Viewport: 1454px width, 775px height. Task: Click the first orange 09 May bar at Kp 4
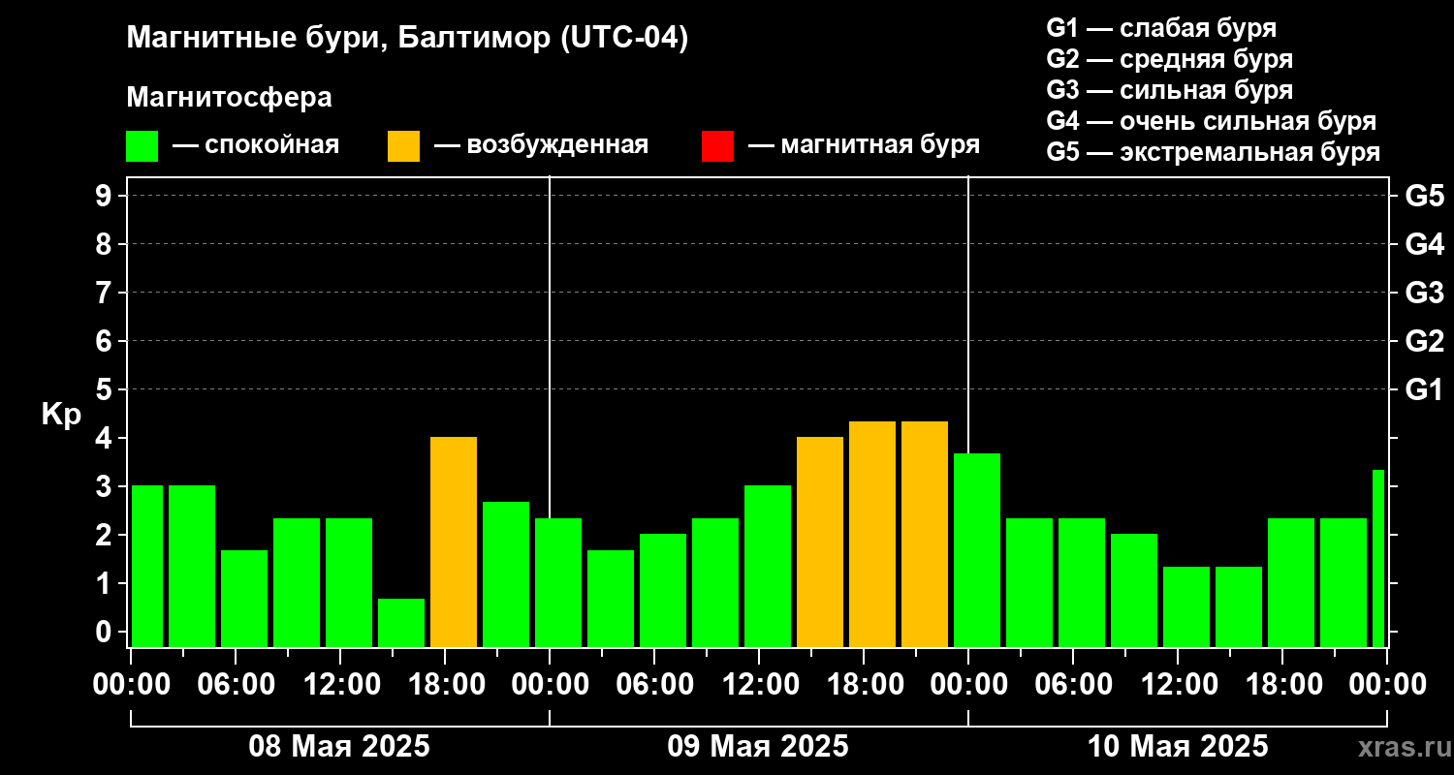[x=820, y=542]
